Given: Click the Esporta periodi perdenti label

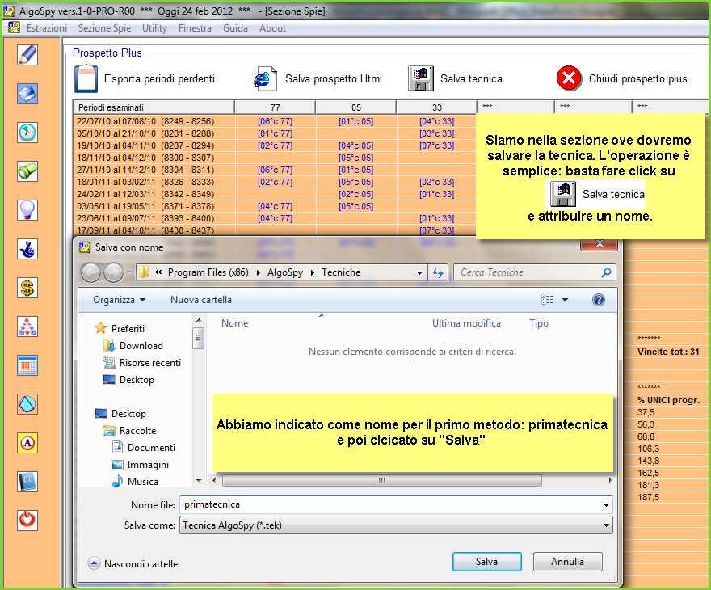Looking at the screenshot, I should click(x=159, y=79).
